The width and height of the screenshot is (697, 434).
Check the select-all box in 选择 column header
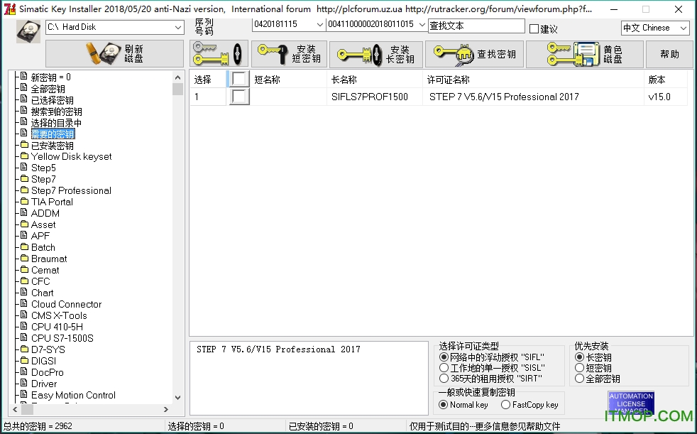coord(238,79)
